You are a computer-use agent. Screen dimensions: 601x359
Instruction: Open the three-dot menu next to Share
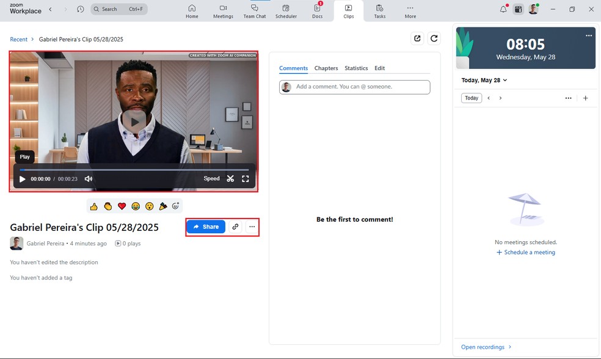click(252, 227)
